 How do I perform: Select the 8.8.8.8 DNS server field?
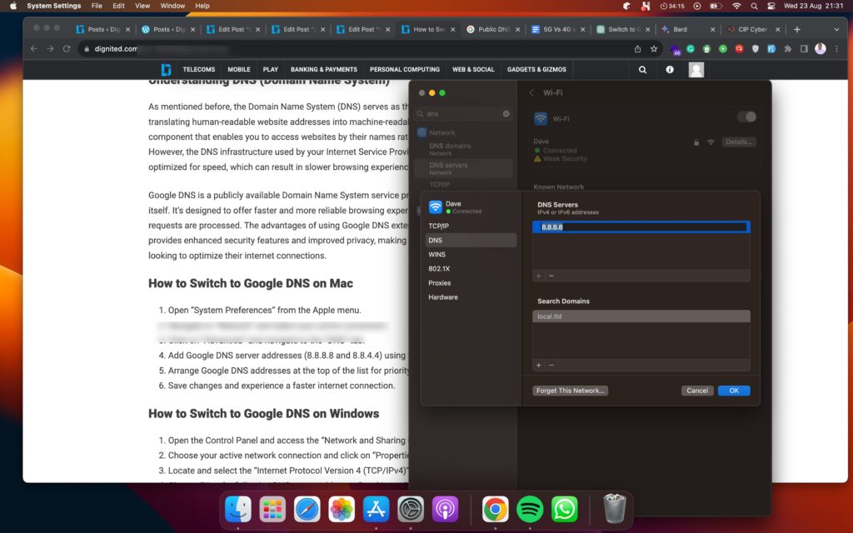click(x=641, y=227)
